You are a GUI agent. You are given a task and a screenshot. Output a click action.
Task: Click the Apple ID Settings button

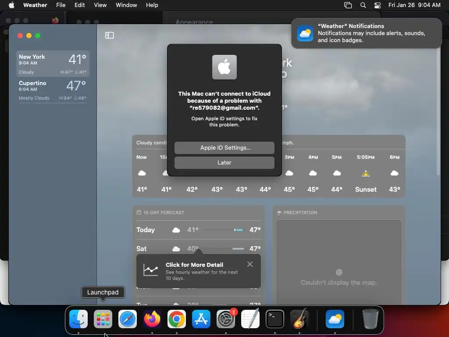(x=224, y=147)
